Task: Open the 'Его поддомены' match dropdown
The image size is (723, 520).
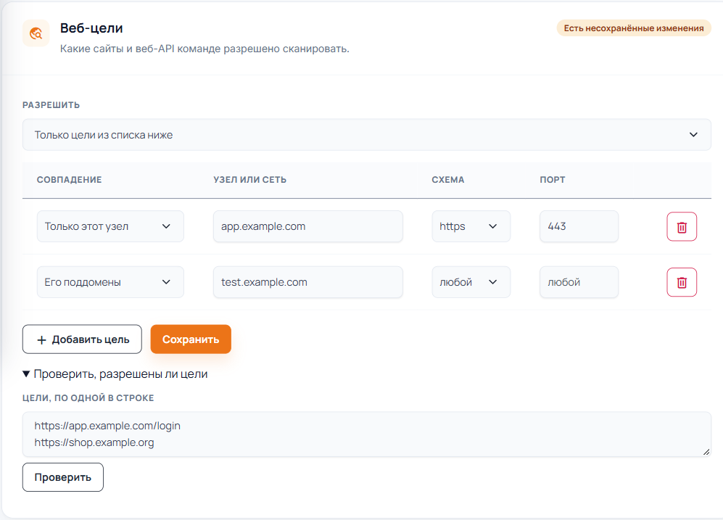Action: coord(110,282)
